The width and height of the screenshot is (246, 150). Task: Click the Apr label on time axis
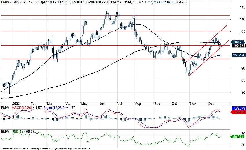point(69,104)
